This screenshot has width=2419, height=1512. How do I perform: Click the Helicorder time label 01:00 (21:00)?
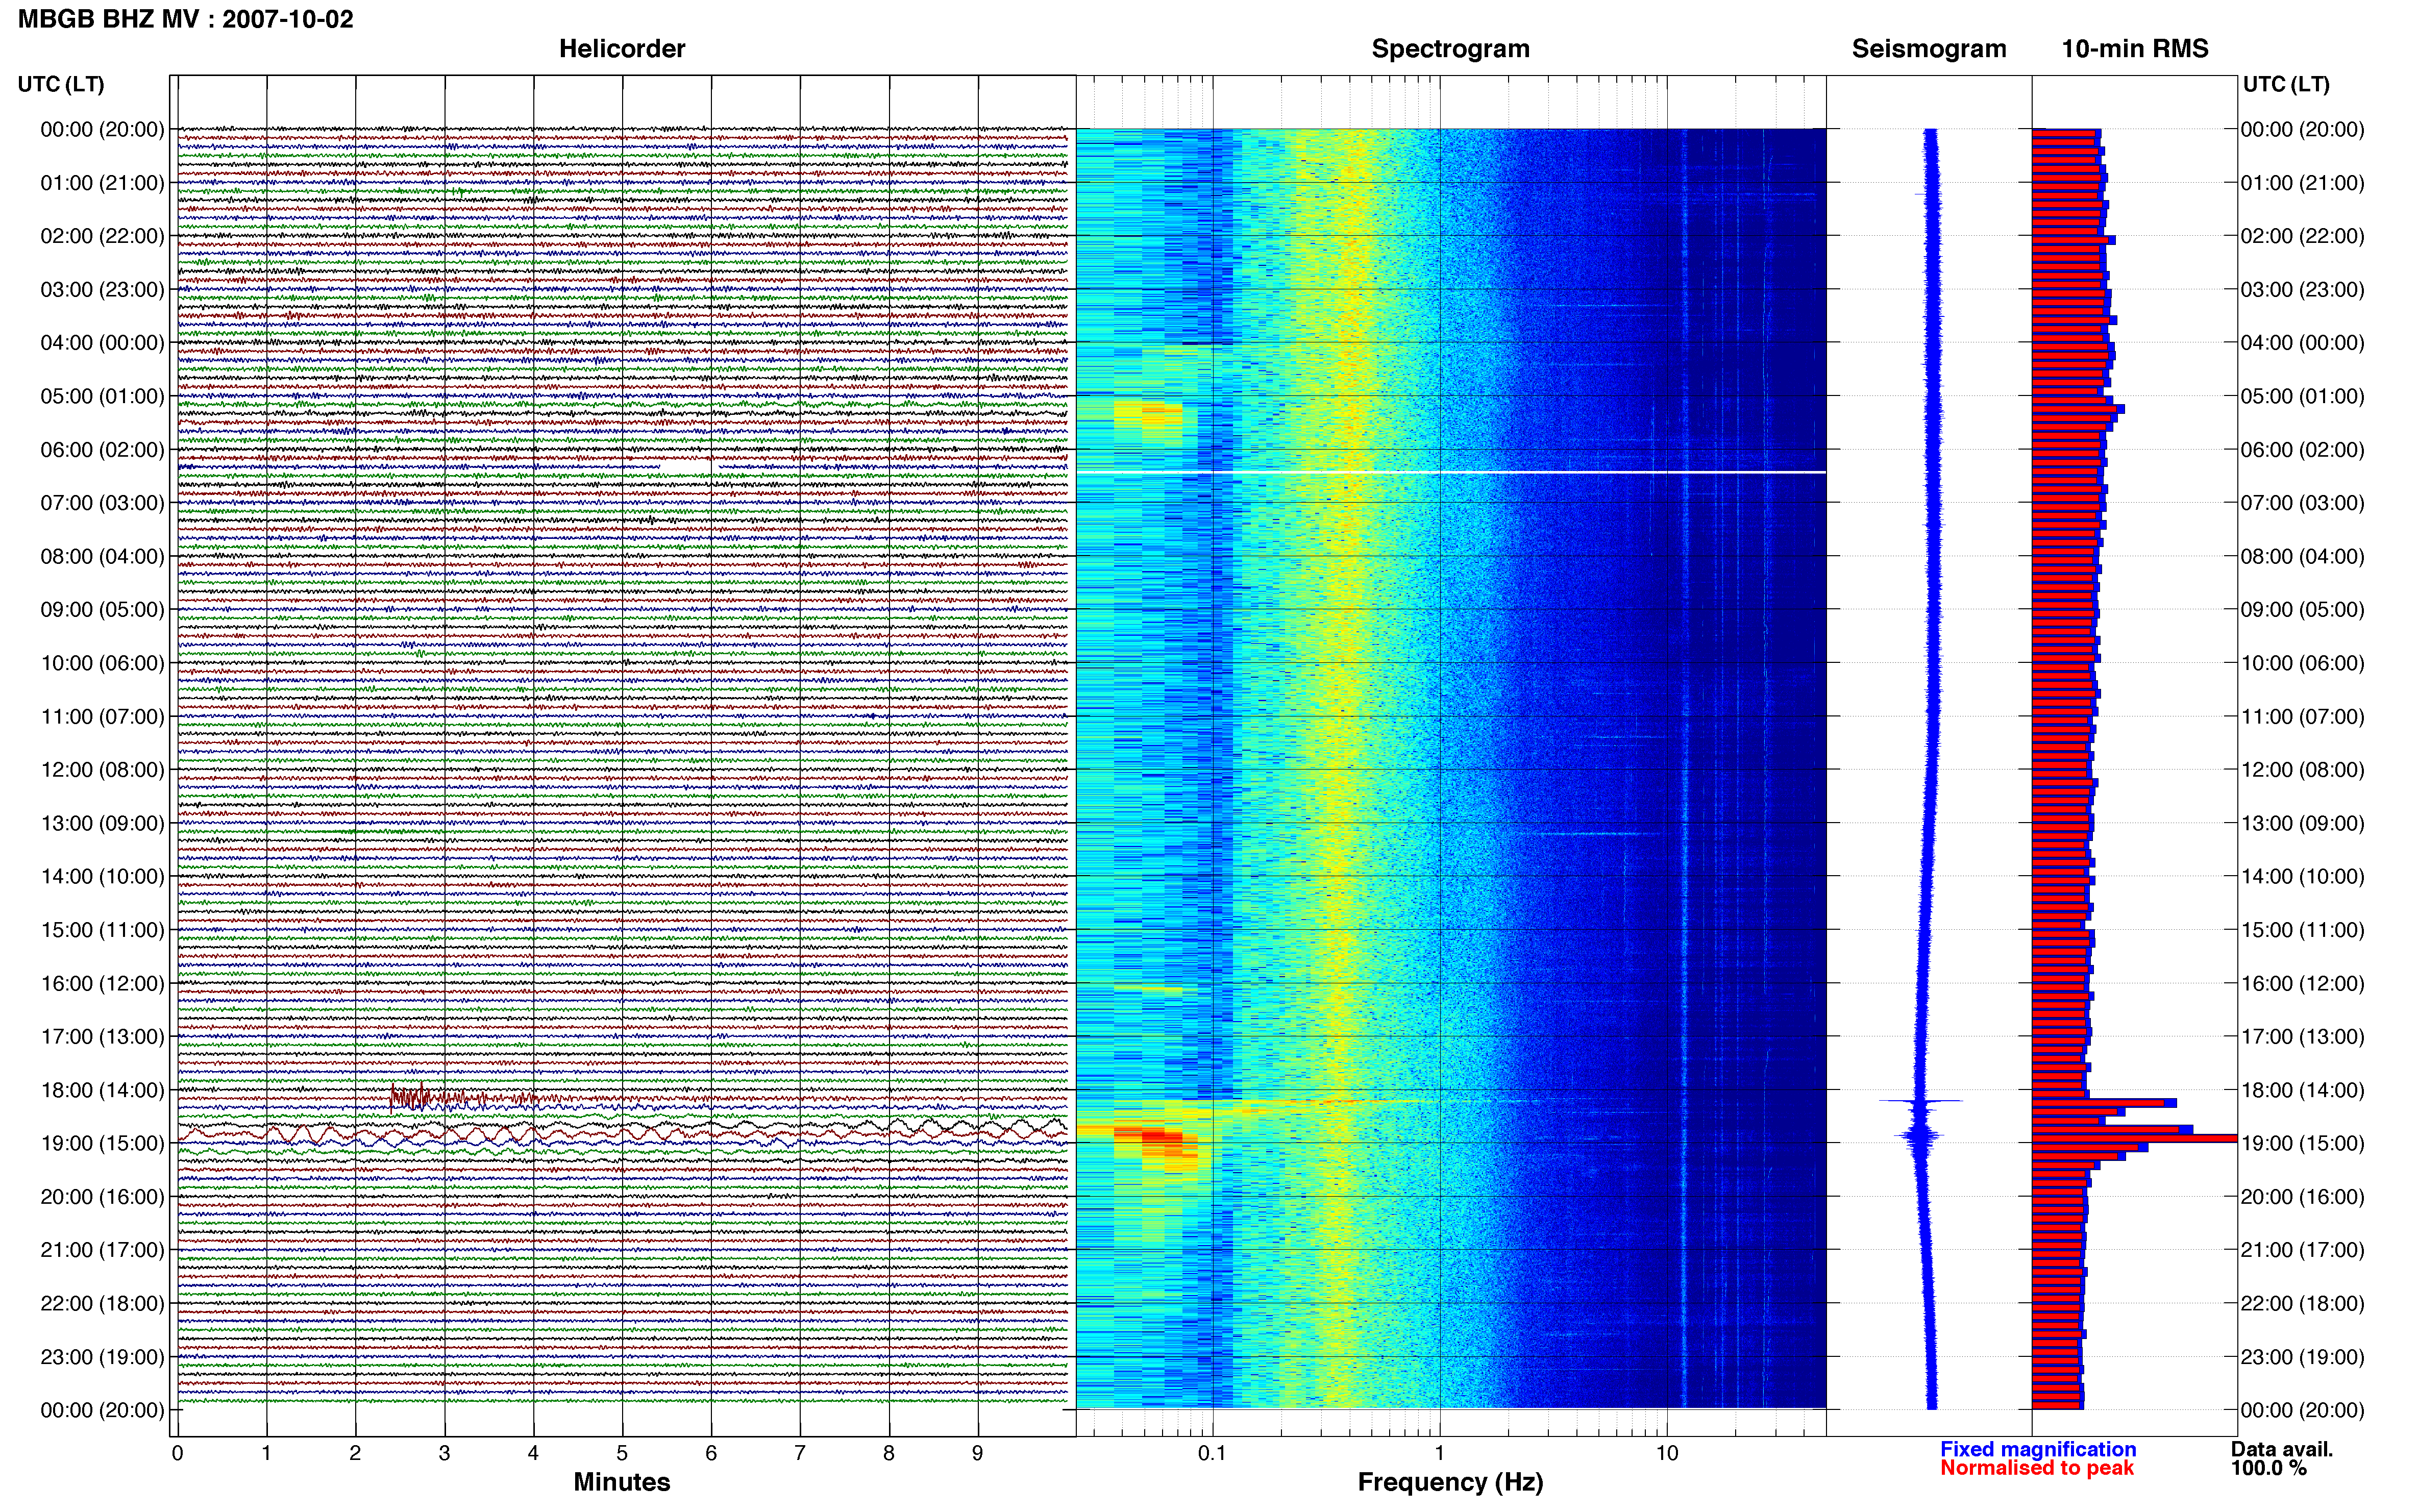point(102,183)
